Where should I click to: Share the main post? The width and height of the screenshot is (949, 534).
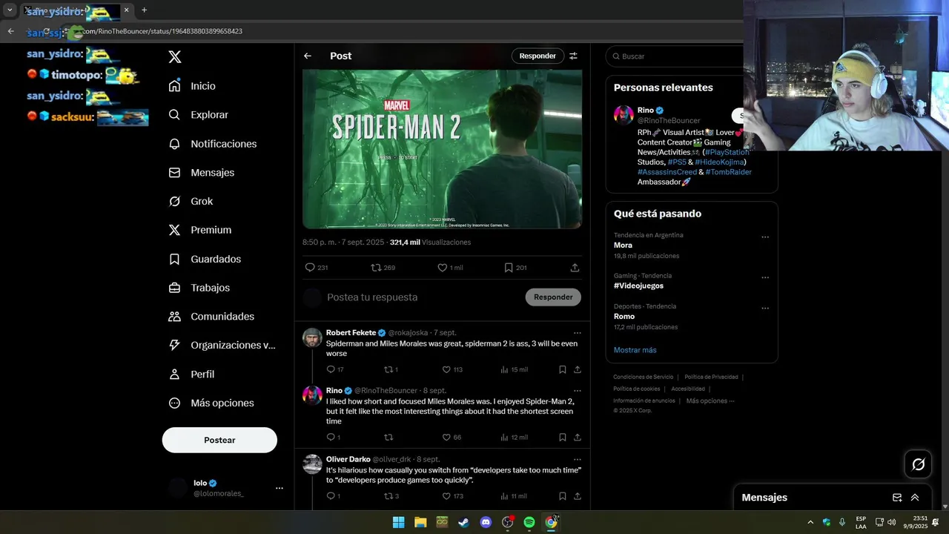coord(575,268)
